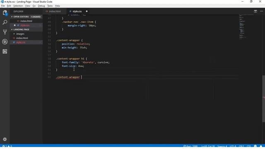
Task: Click the vertical editor scrollbar thumb
Action: 263,99
